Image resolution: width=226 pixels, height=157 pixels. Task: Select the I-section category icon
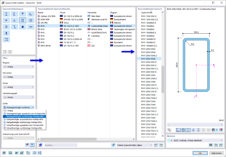pyautogui.click(x=6, y=14)
